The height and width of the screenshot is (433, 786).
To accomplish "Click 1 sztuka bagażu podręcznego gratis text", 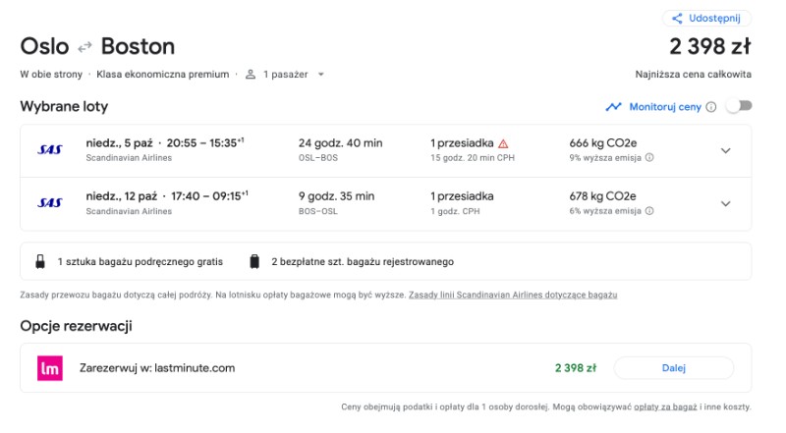I will 140,261.
